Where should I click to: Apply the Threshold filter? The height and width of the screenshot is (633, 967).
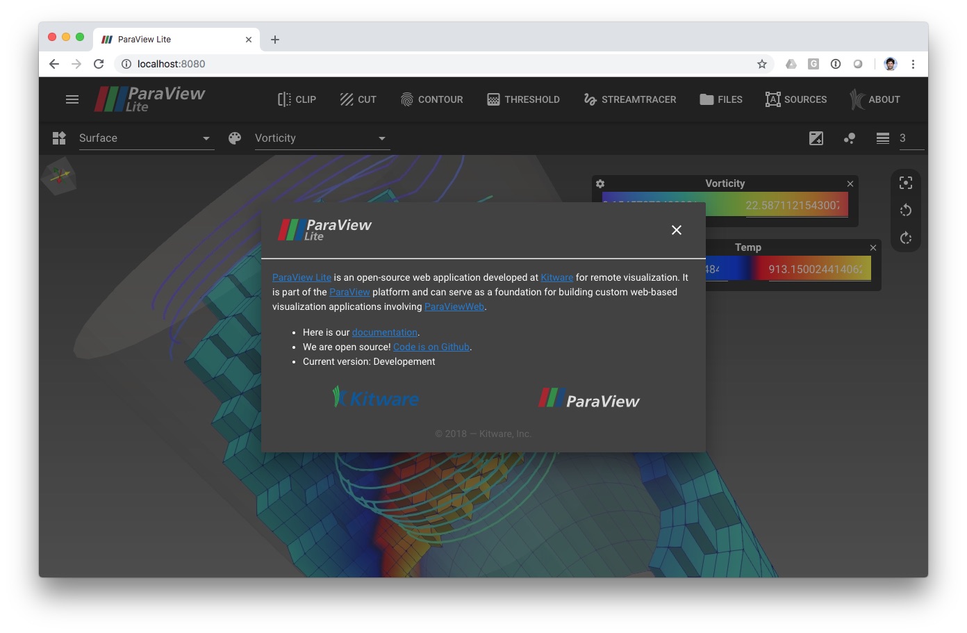point(523,99)
